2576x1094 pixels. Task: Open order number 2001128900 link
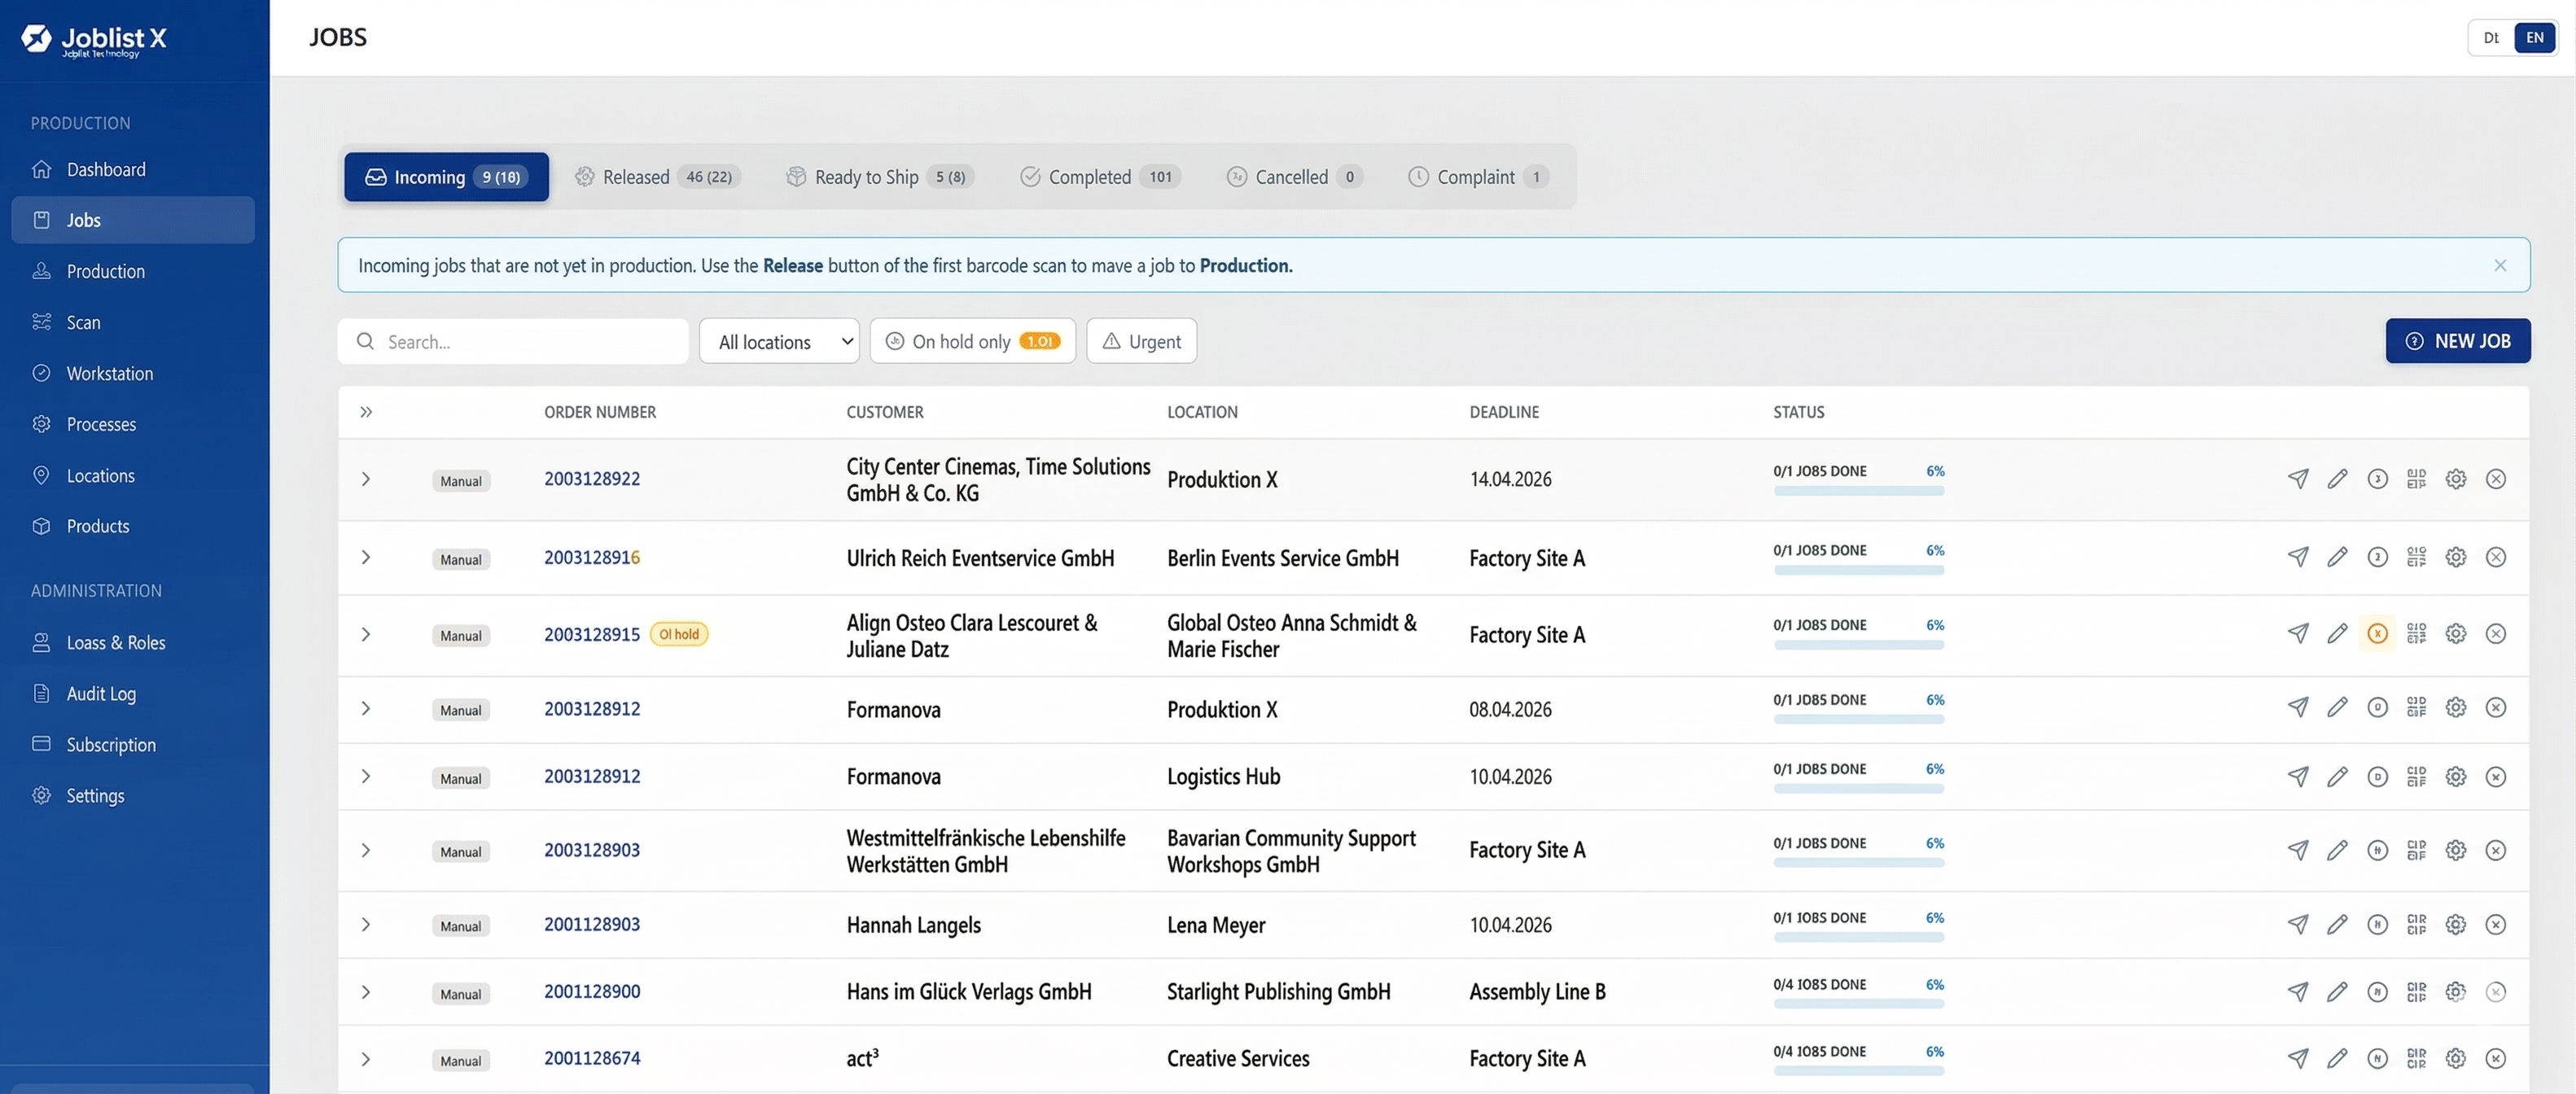pos(592,991)
